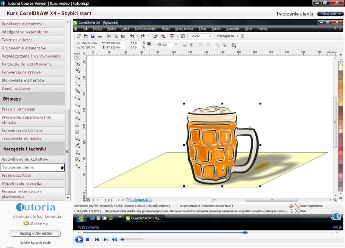Click the Strona 1 page tab

141,200
